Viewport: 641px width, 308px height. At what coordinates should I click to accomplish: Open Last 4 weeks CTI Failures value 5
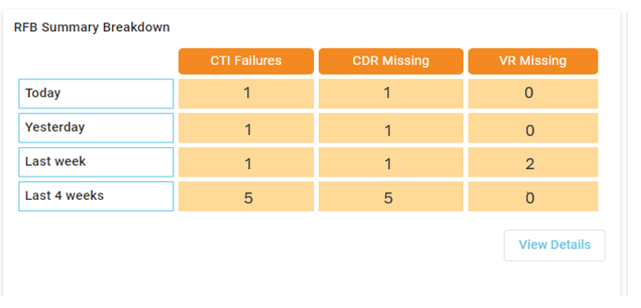[x=246, y=196]
